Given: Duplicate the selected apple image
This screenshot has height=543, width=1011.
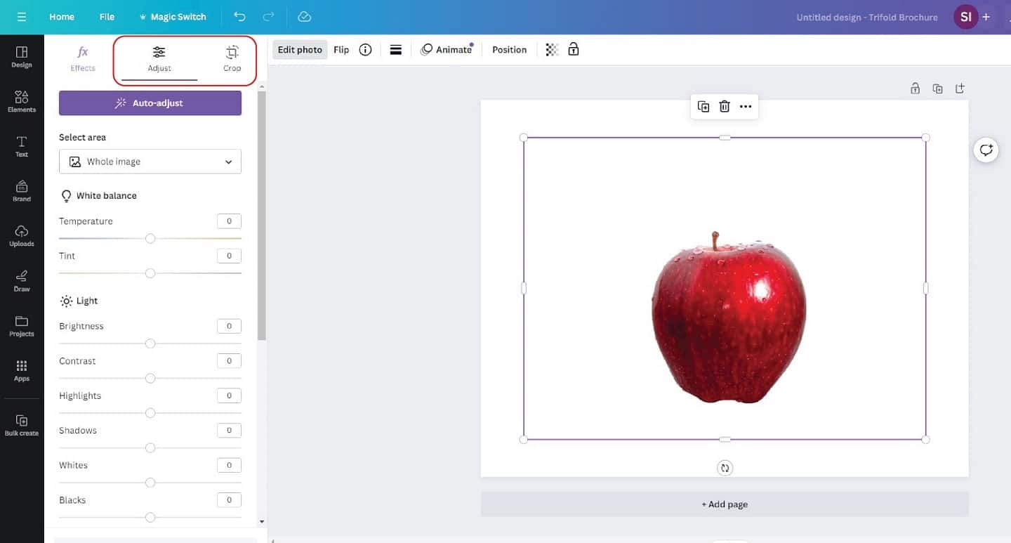Looking at the screenshot, I should point(703,106).
